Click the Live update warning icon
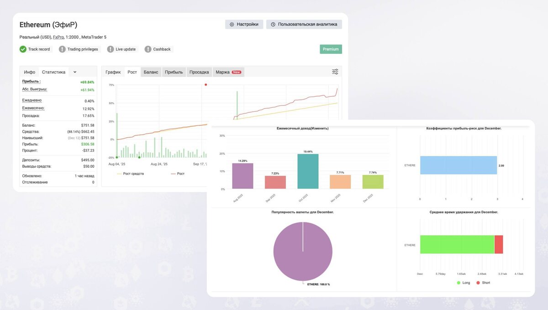 click(111, 49)
